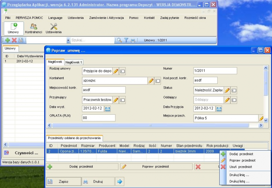
Task: Open calendar for Data Przyjęcia
Action: coord(219,109)
